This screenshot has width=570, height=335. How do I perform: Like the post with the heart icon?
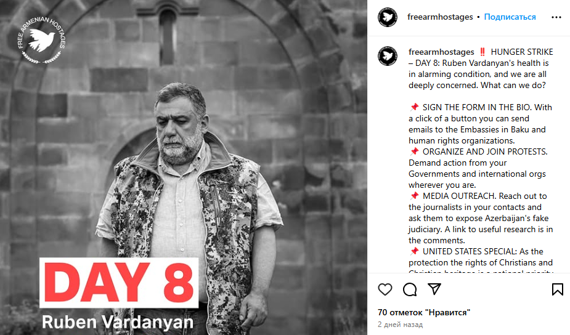[x=385, y=289]
